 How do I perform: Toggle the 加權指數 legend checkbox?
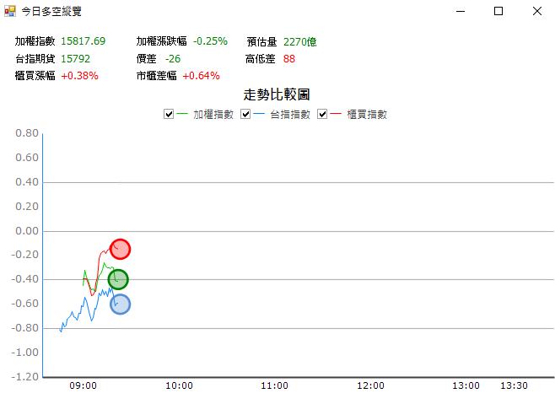169,115
